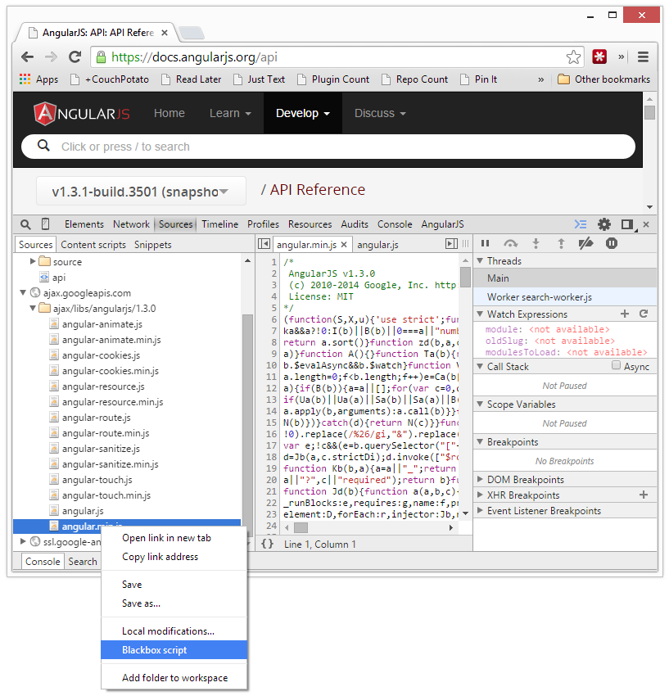Collapse the Watch Expressions section
The height and width of the screenshot is (696, 669).
pos(480,314)
